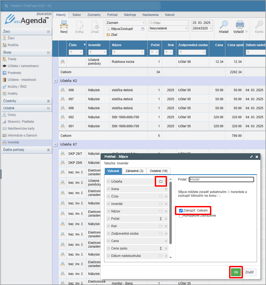Switch to the Ostatné (10) tab
This screenshot has width=266, height=285.
pos(159,171)
